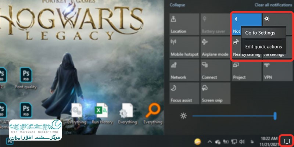Click the volume speaker tray icon
294x147 pixels.
click(x=242, y=141)
